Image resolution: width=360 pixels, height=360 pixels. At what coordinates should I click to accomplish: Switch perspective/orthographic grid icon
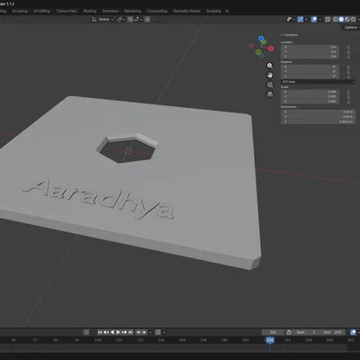pyautogui.click(x=270, y=94)
